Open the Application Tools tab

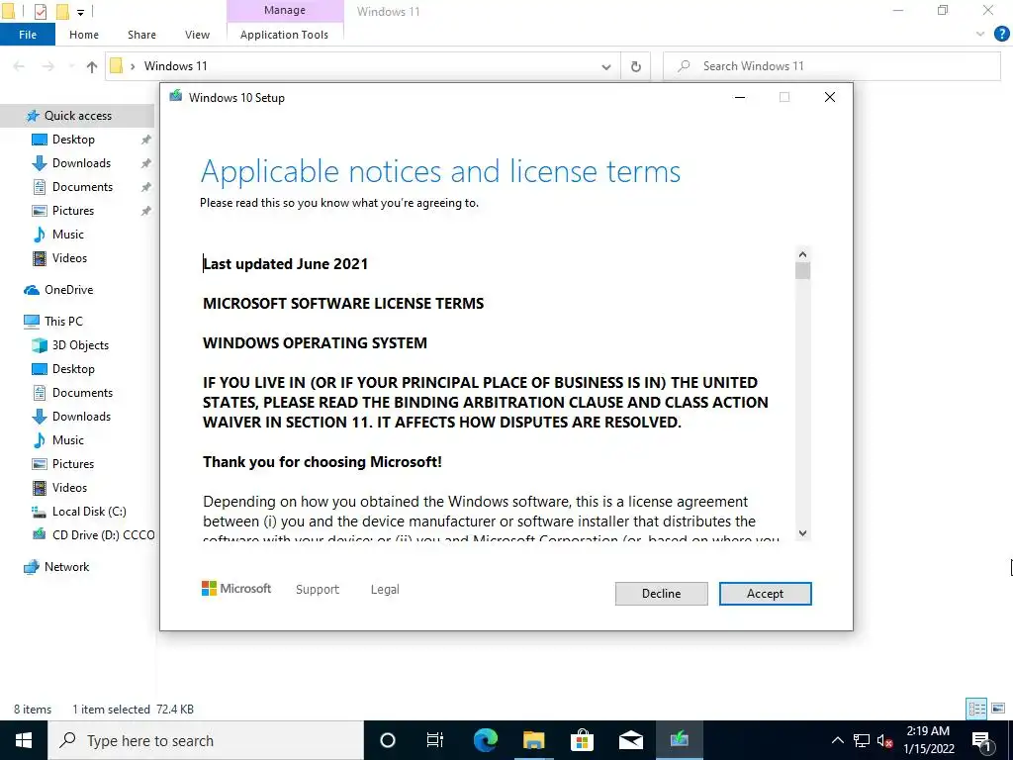click(284, 35)
